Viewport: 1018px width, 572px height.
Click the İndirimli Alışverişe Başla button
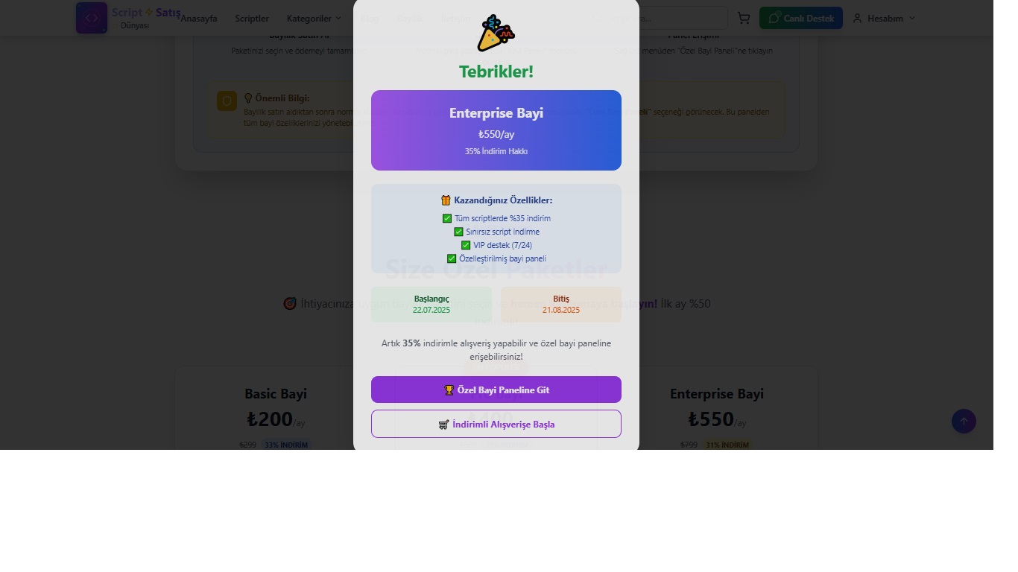pos(496,424)
